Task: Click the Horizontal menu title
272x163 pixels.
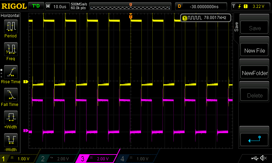Action: tap(10, 16)
